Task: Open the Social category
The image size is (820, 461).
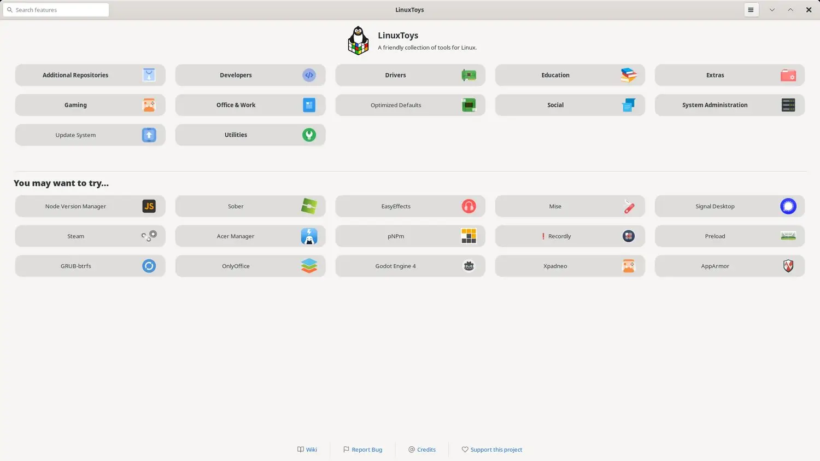Action: (x=570, y=105)
